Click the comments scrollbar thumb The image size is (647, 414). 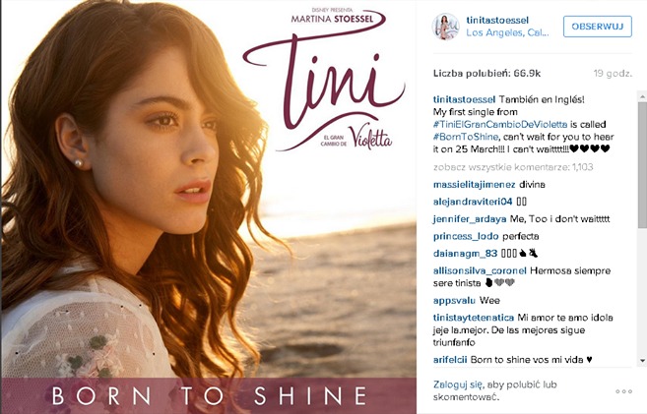pyautogui.click(x=642, y=165)
